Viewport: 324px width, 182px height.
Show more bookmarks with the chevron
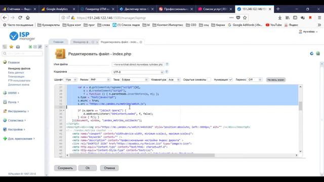point(319,25)
